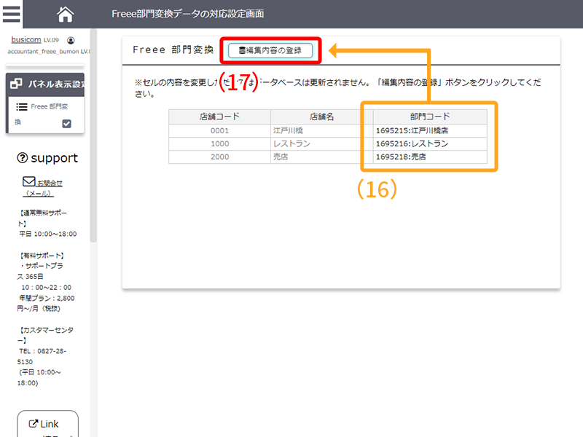Open the hamburger menu
This screenshot has width=583, height=437.
[10, 14]
